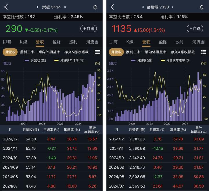Viewport: 209px width, 191px height.
Task: Tap 崇越 累計年增率 value 15.67
Action: tap(92, 139)
